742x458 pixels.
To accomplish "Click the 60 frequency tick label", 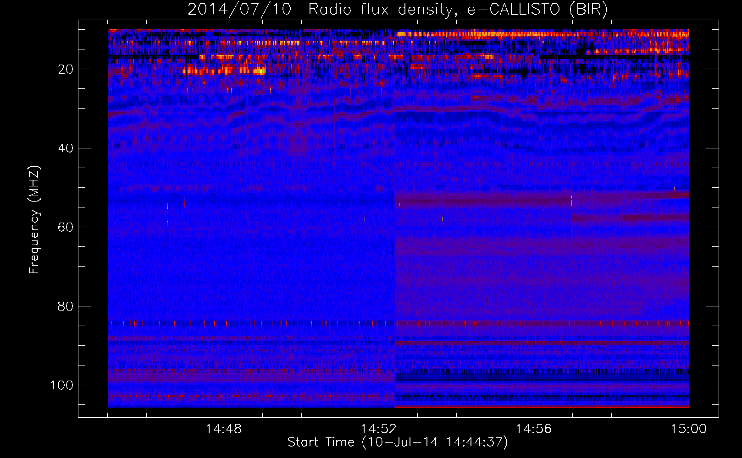I will 66,227.
